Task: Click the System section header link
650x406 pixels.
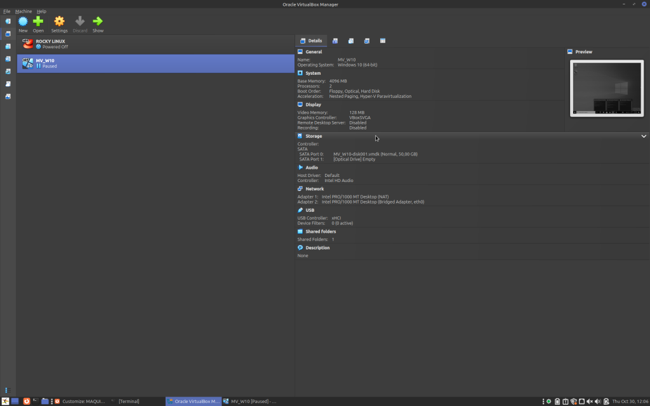Action: point(313,73)
